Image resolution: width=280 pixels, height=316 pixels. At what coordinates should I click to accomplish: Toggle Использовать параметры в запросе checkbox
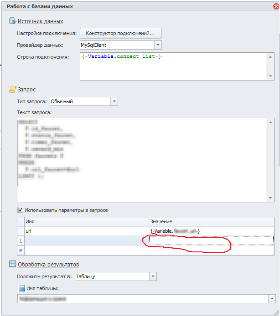20,210
